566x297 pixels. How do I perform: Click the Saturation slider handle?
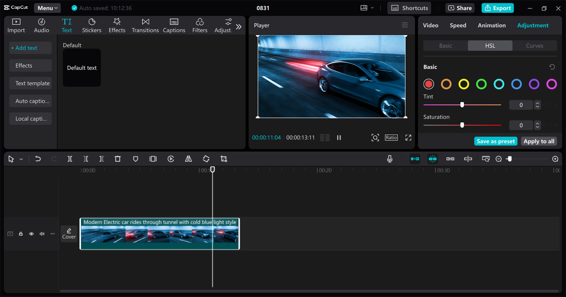462,125
